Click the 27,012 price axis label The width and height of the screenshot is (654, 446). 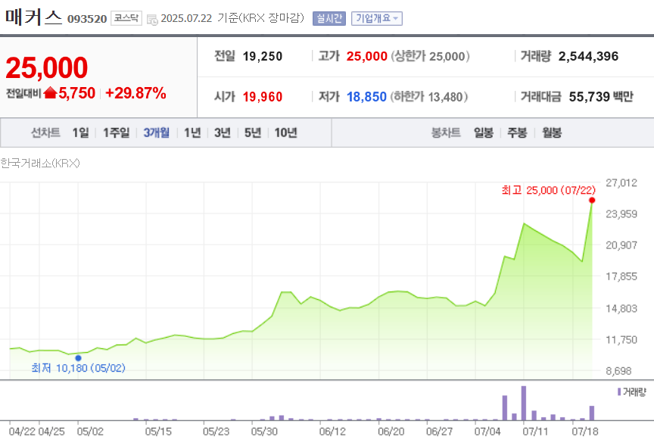tap(621, 182)
